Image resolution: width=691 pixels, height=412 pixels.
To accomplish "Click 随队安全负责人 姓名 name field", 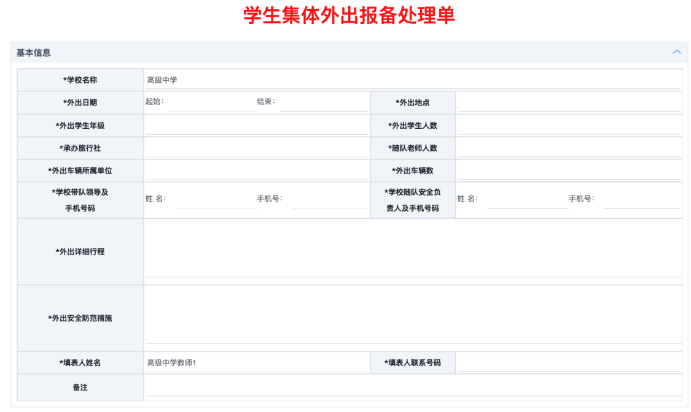I will tap(527, 199).
